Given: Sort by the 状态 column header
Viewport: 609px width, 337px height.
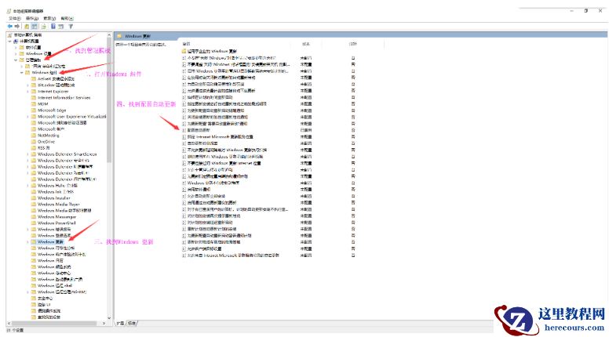Looking at the screenshot, I should pyautogui.click(x=306, y=44).
